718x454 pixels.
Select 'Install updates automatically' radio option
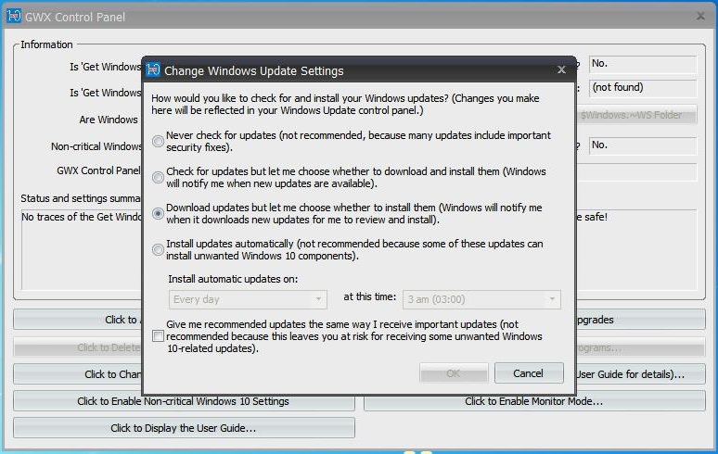(x=158, y=249)
